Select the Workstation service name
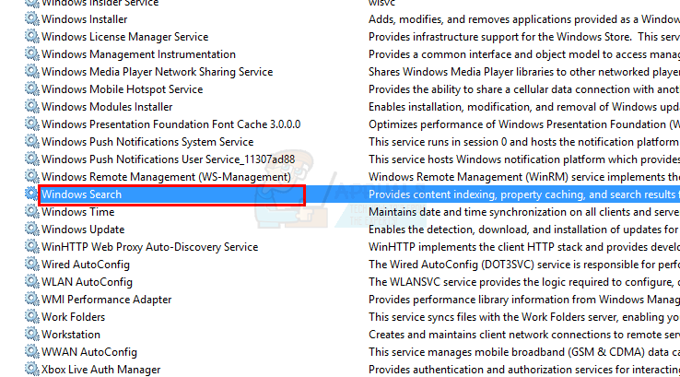The image size is (680, 377). [x=71, y=335]
